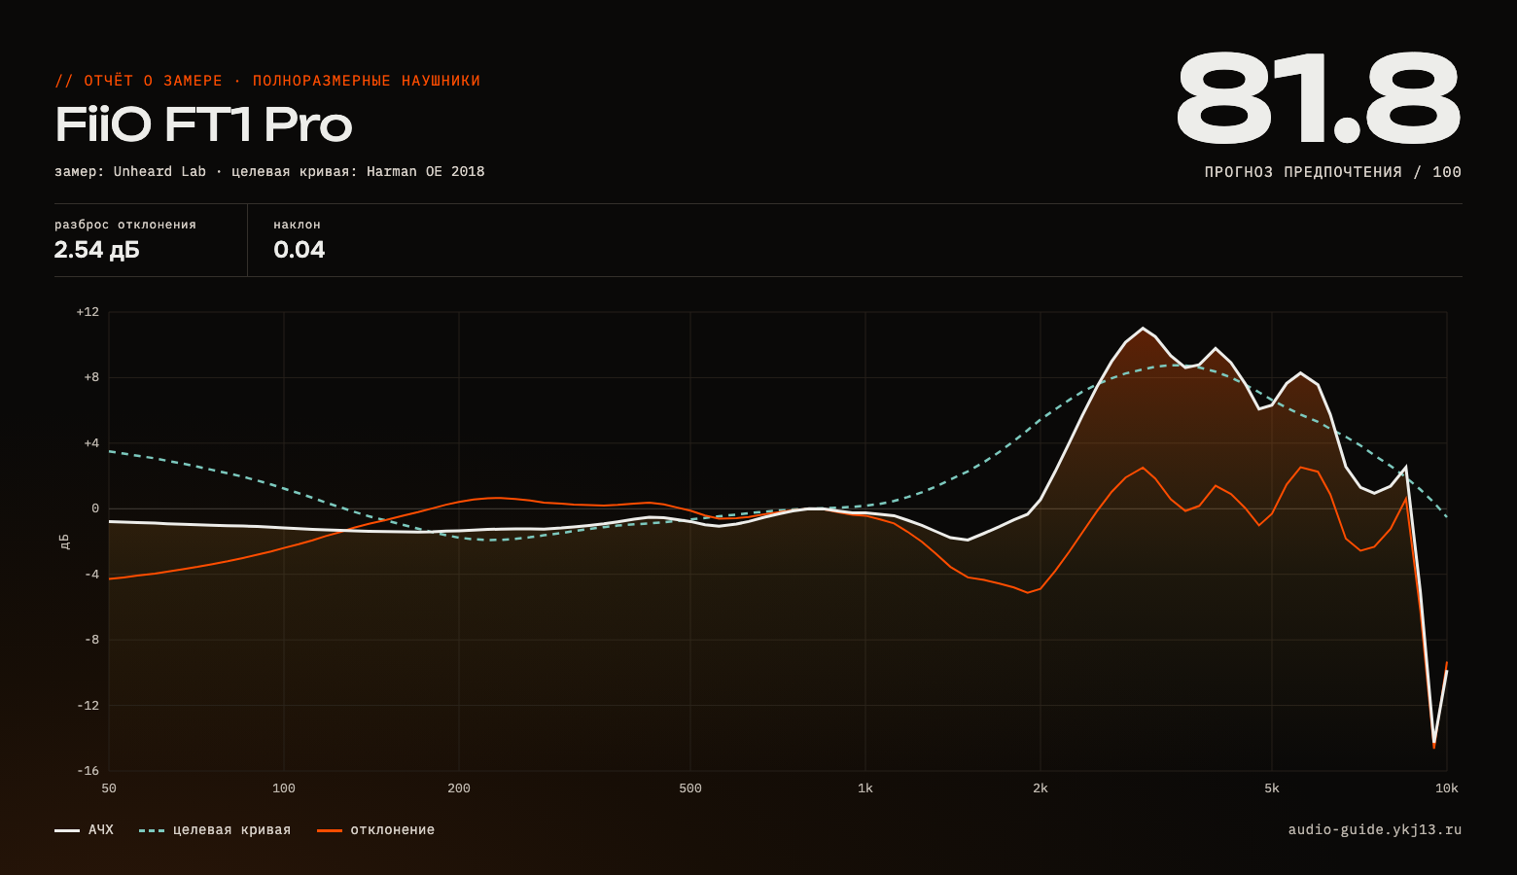Select the vertical дБ axis title

click(x=65, y=542)
